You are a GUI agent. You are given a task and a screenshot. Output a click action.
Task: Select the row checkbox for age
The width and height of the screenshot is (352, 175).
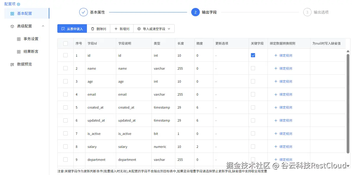[x=65, y=81]
